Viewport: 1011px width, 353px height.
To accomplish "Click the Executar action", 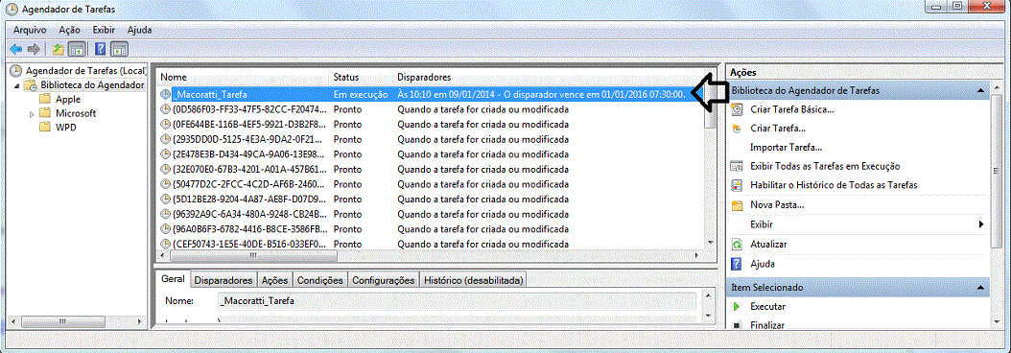I will click(768, 307).
